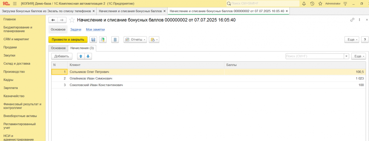
Task: Open Зарплата section
Action: tap(10, 88)
